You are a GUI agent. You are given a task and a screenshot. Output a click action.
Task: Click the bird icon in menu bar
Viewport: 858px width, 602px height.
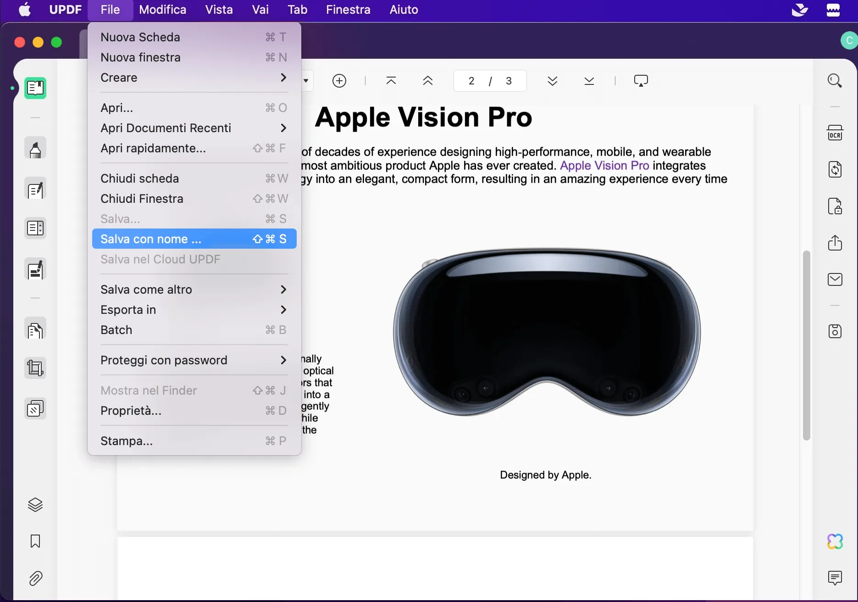[x=800, y=10]
